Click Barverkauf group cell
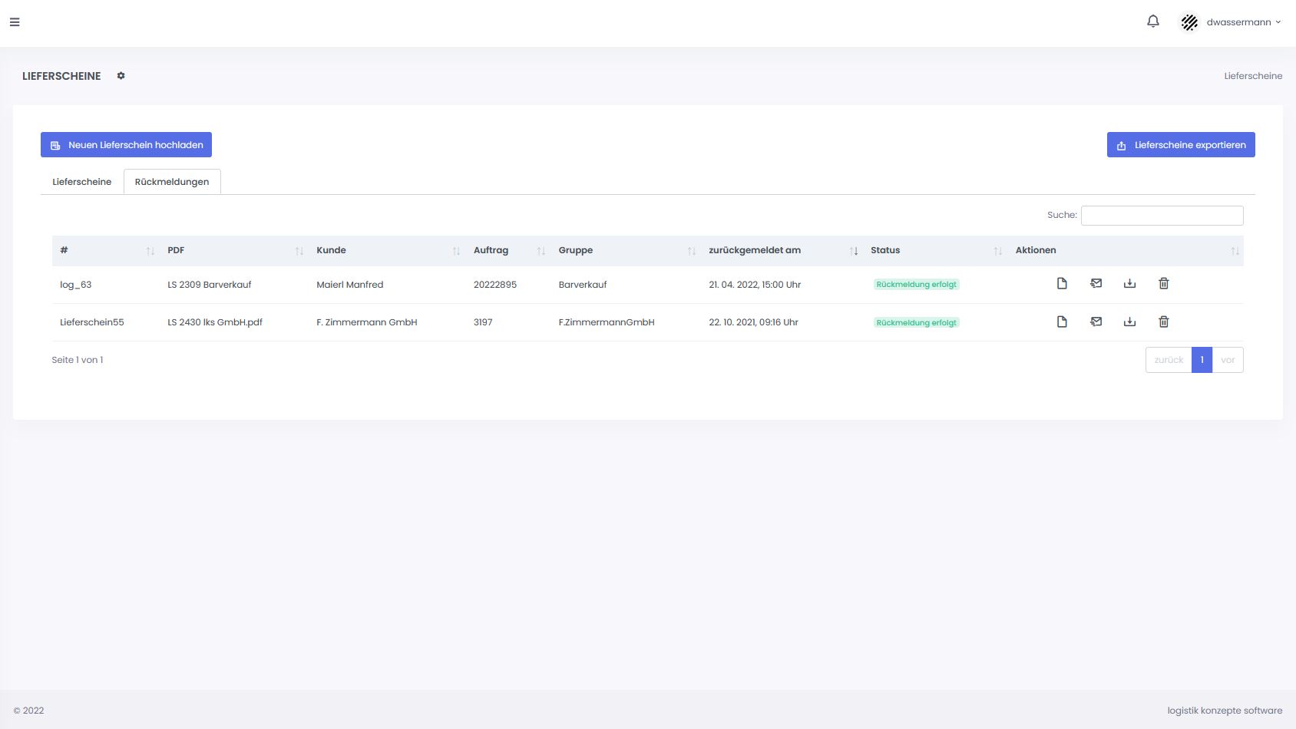The width and height of the screenshot is (1296, 729). pyautogui.click(x=583, y=285)
